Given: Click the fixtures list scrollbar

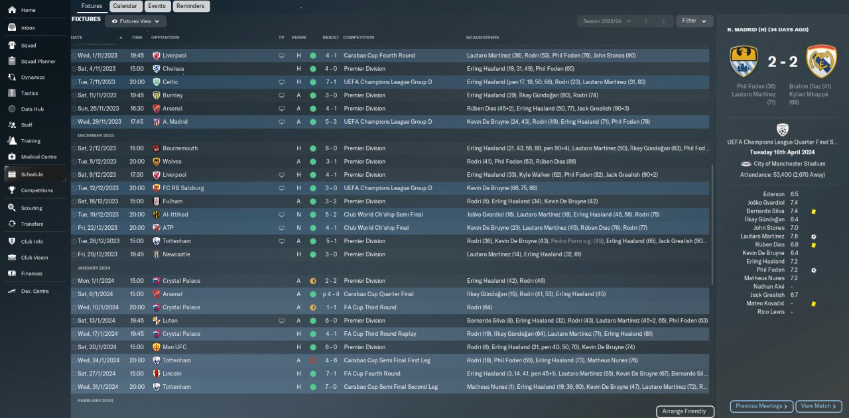Looking at the screenshot, I should coord(712,225).
